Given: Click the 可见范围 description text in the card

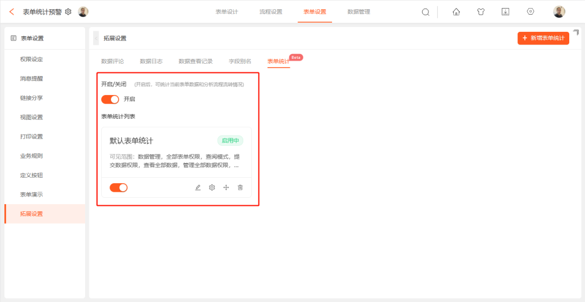Looking at the screenshot, I should pos(174,161).
